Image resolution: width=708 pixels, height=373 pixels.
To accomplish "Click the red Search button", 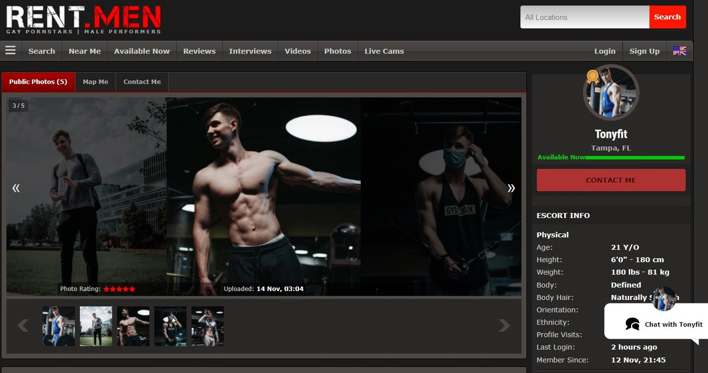I will click(668, 17).
